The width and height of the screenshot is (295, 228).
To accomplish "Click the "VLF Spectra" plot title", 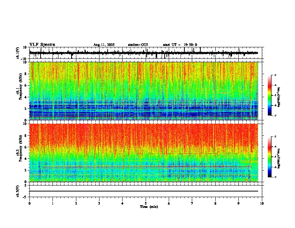I will (x=42, y=45).
